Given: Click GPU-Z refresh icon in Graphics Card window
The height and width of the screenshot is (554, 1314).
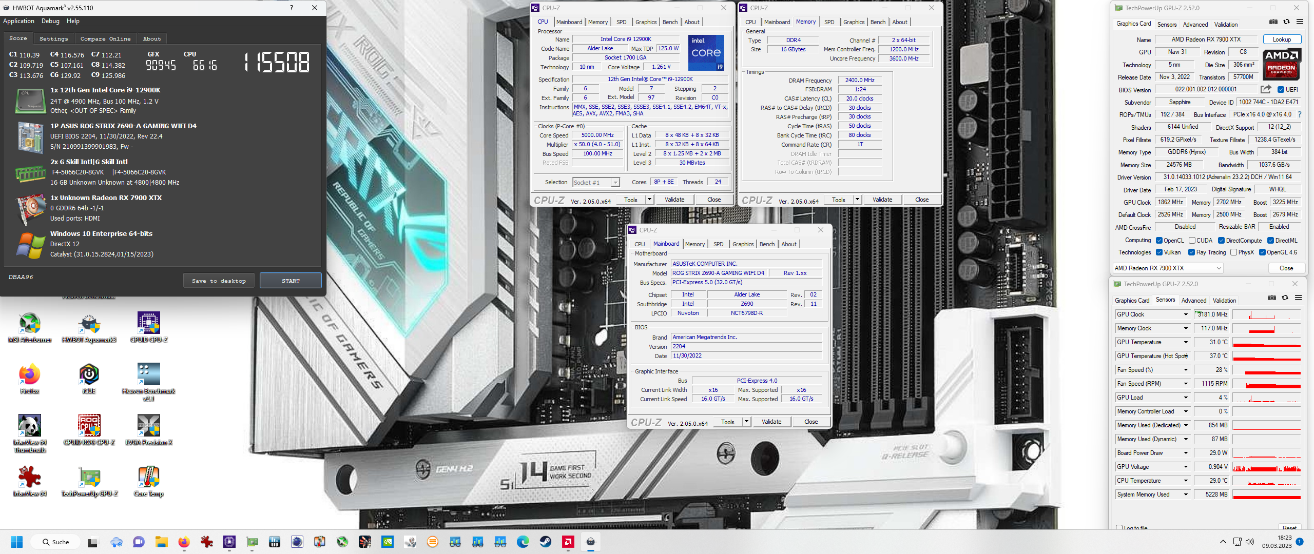Looking at the screenshot, I should [1286, 22].
